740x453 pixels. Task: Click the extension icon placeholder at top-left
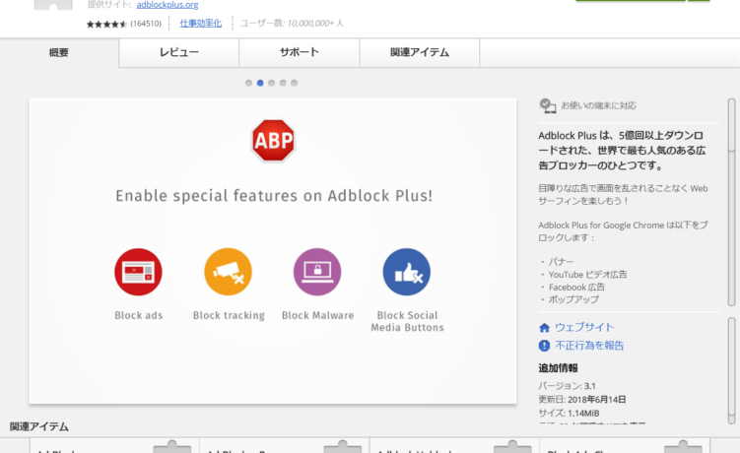tap(53, 5)
